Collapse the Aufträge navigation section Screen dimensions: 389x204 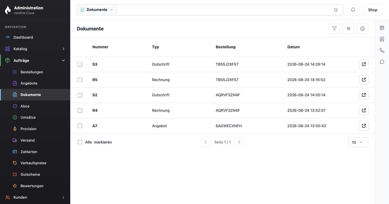click(35, 60)
